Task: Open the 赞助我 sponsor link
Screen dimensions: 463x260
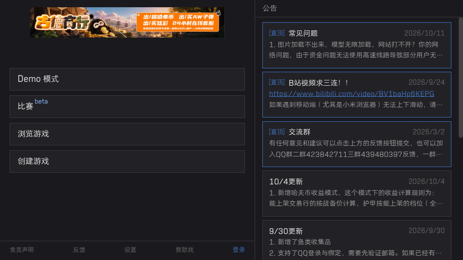Action: (184, 250)
